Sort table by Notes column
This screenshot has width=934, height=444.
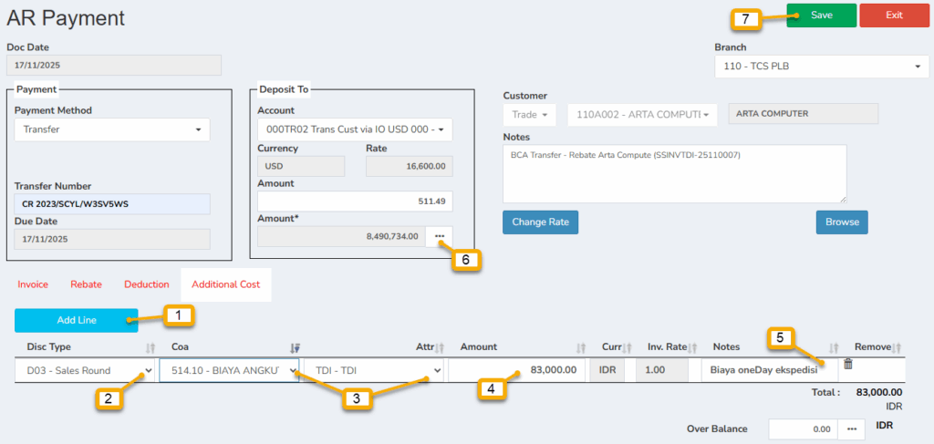click(x=833, y=347)
